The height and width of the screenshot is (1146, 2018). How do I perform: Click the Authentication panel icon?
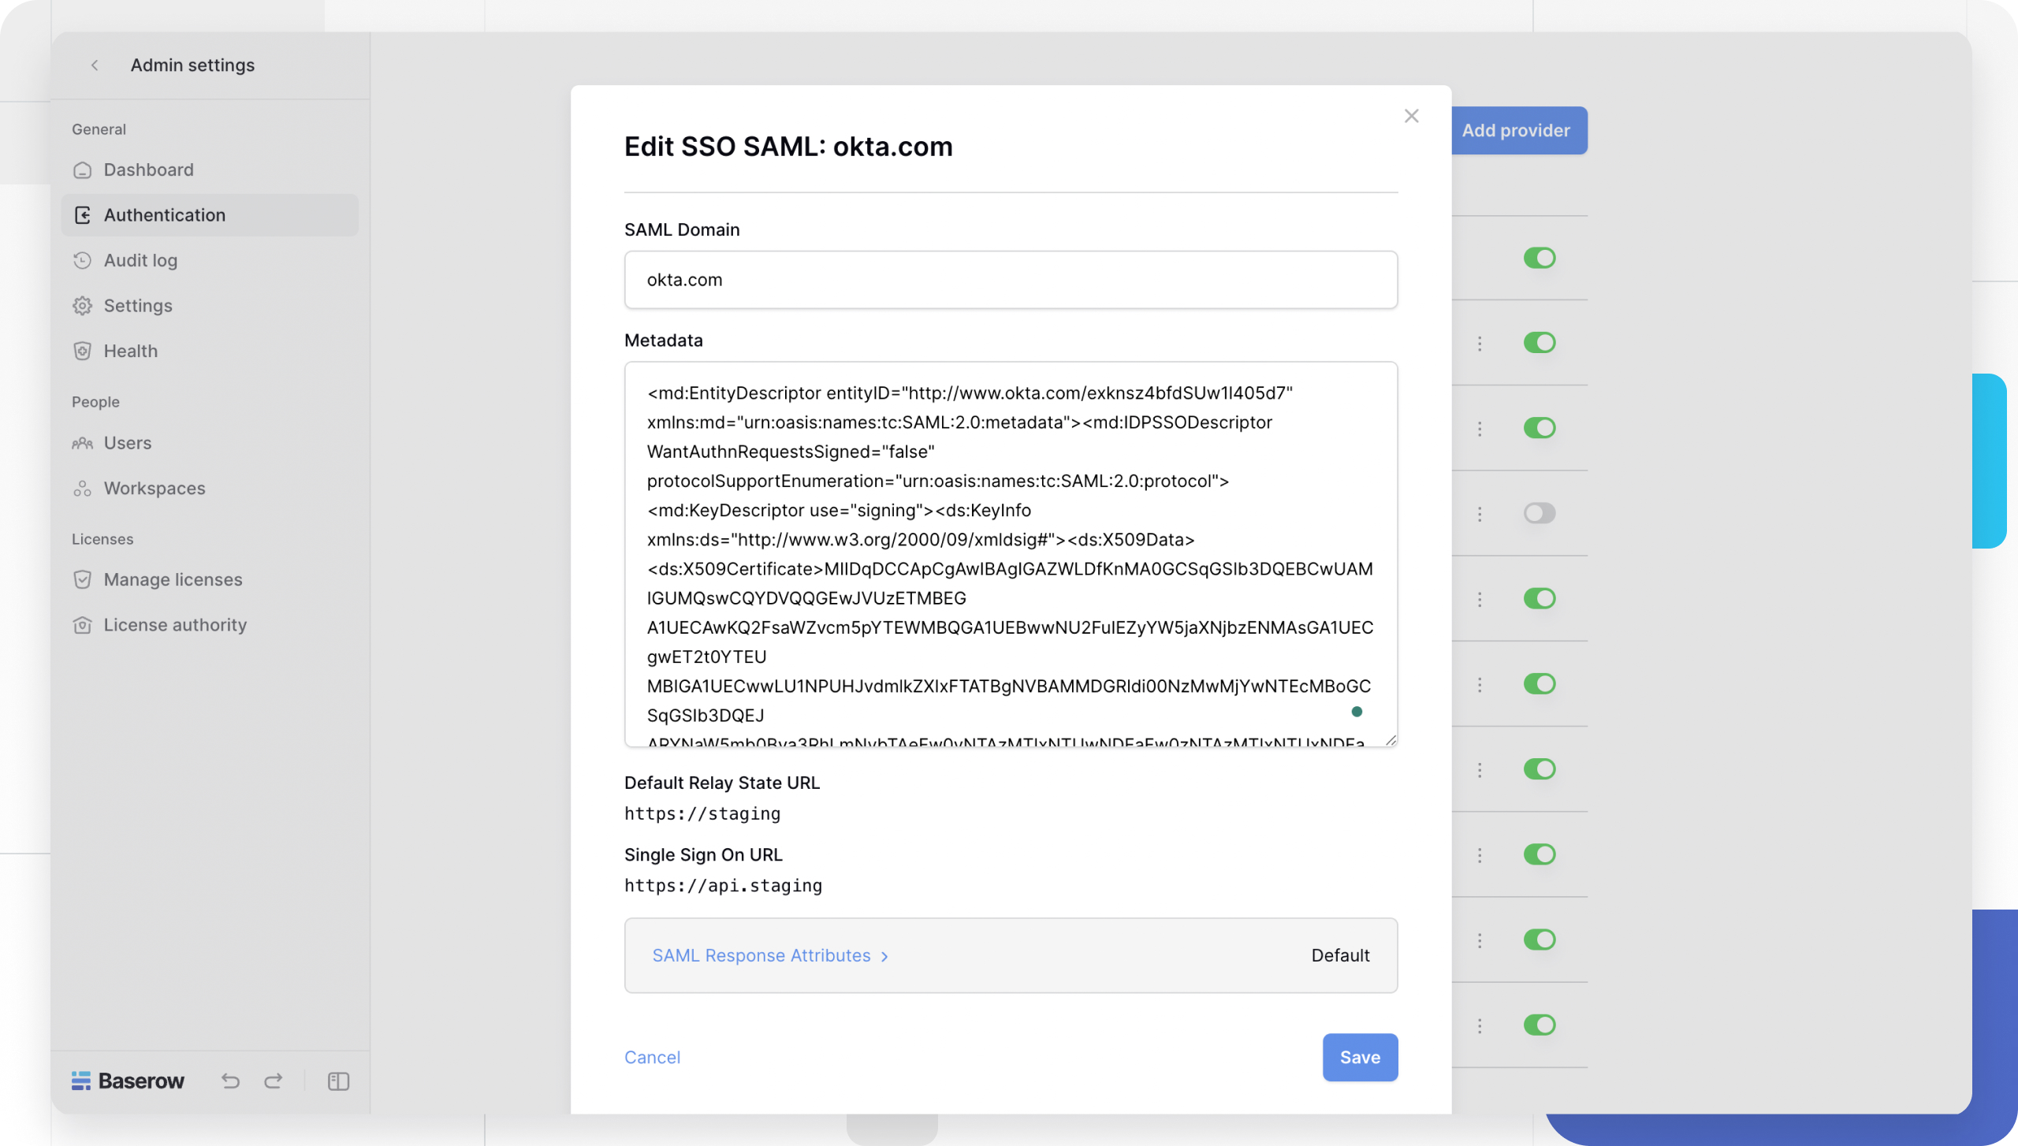pyautogui.click(x=83, y=214)
